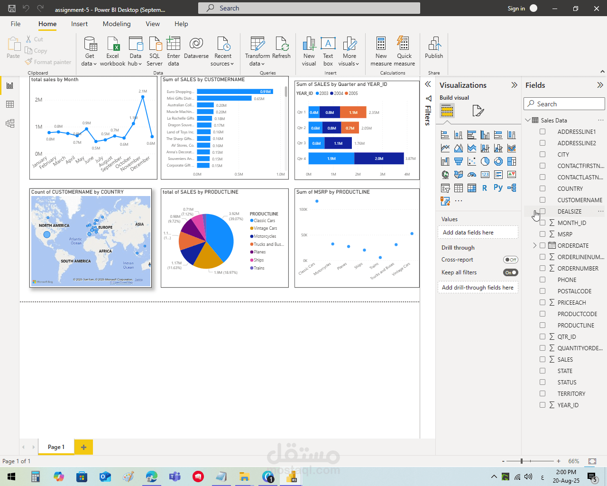This screenshot has width=607, height=486.
Task: Insert a Gauge visual
Action: point(471,175)
